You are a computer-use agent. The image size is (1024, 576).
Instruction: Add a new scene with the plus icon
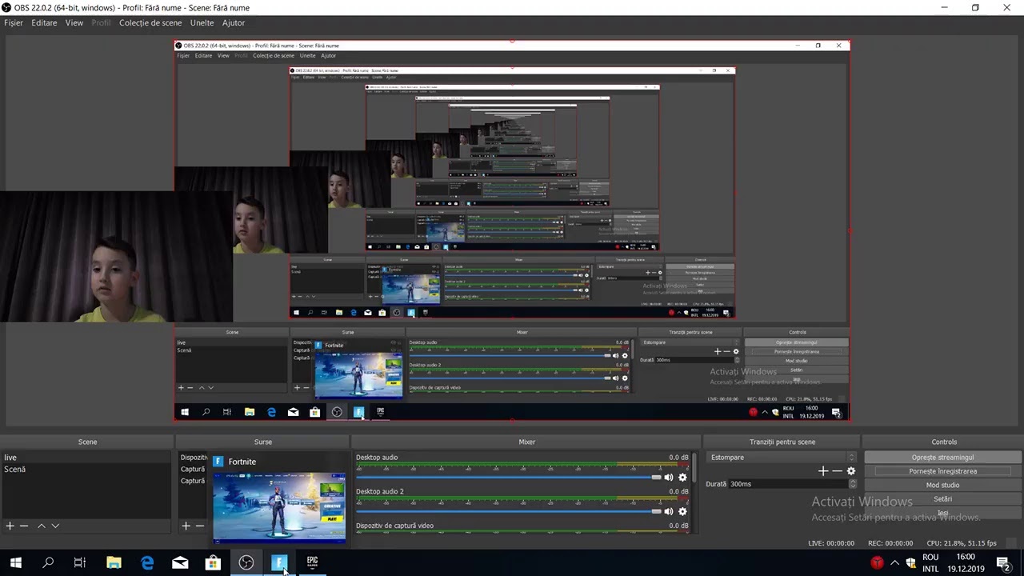tap(10, 526)
